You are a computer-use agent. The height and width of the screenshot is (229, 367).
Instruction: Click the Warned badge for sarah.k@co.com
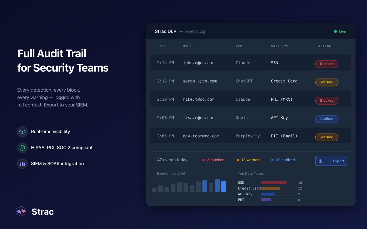pyautogui.click(x=327, y=82)
